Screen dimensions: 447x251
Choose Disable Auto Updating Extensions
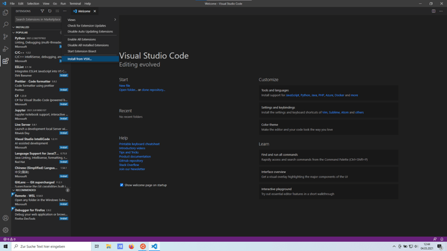pyautogui.click(x=91, y=32)
